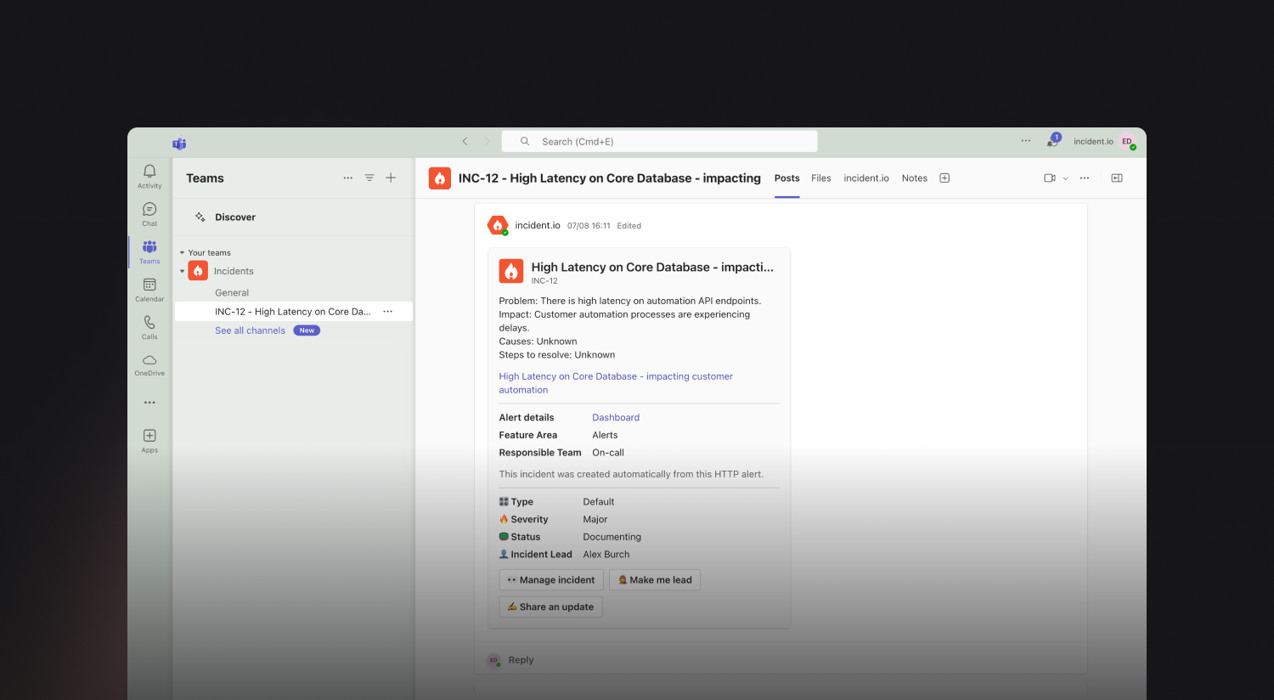Click the filter teams icon

(x=369, y=178)
